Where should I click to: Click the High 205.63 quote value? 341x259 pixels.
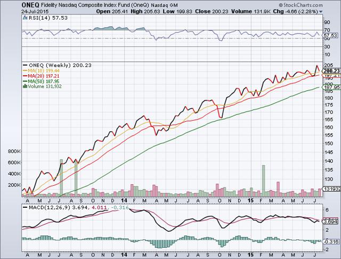[x=145, y=12]
